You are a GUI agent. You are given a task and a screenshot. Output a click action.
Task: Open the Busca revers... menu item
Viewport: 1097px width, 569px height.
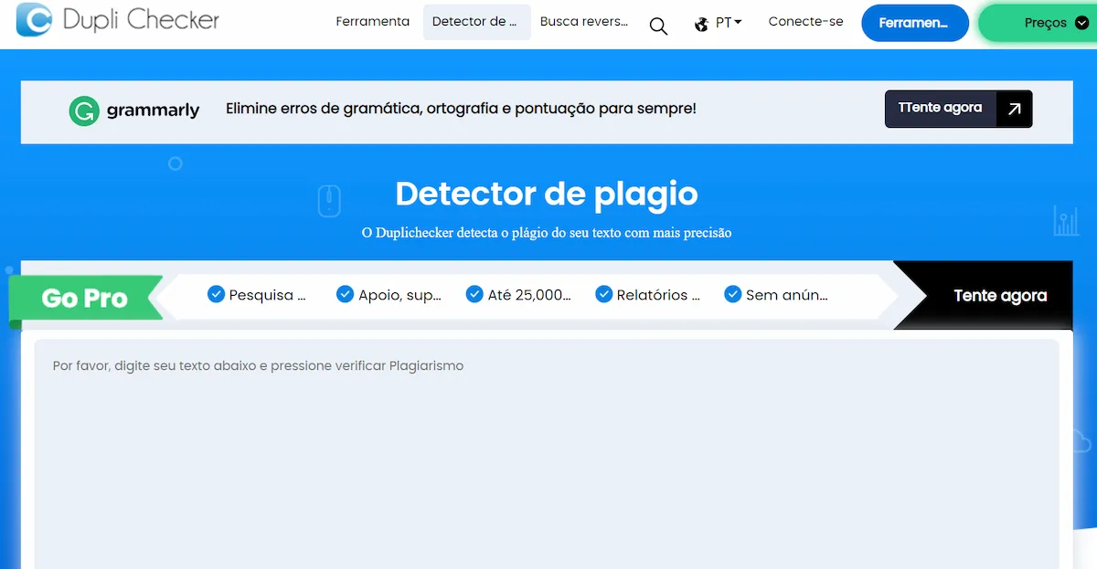pos(584,21)
